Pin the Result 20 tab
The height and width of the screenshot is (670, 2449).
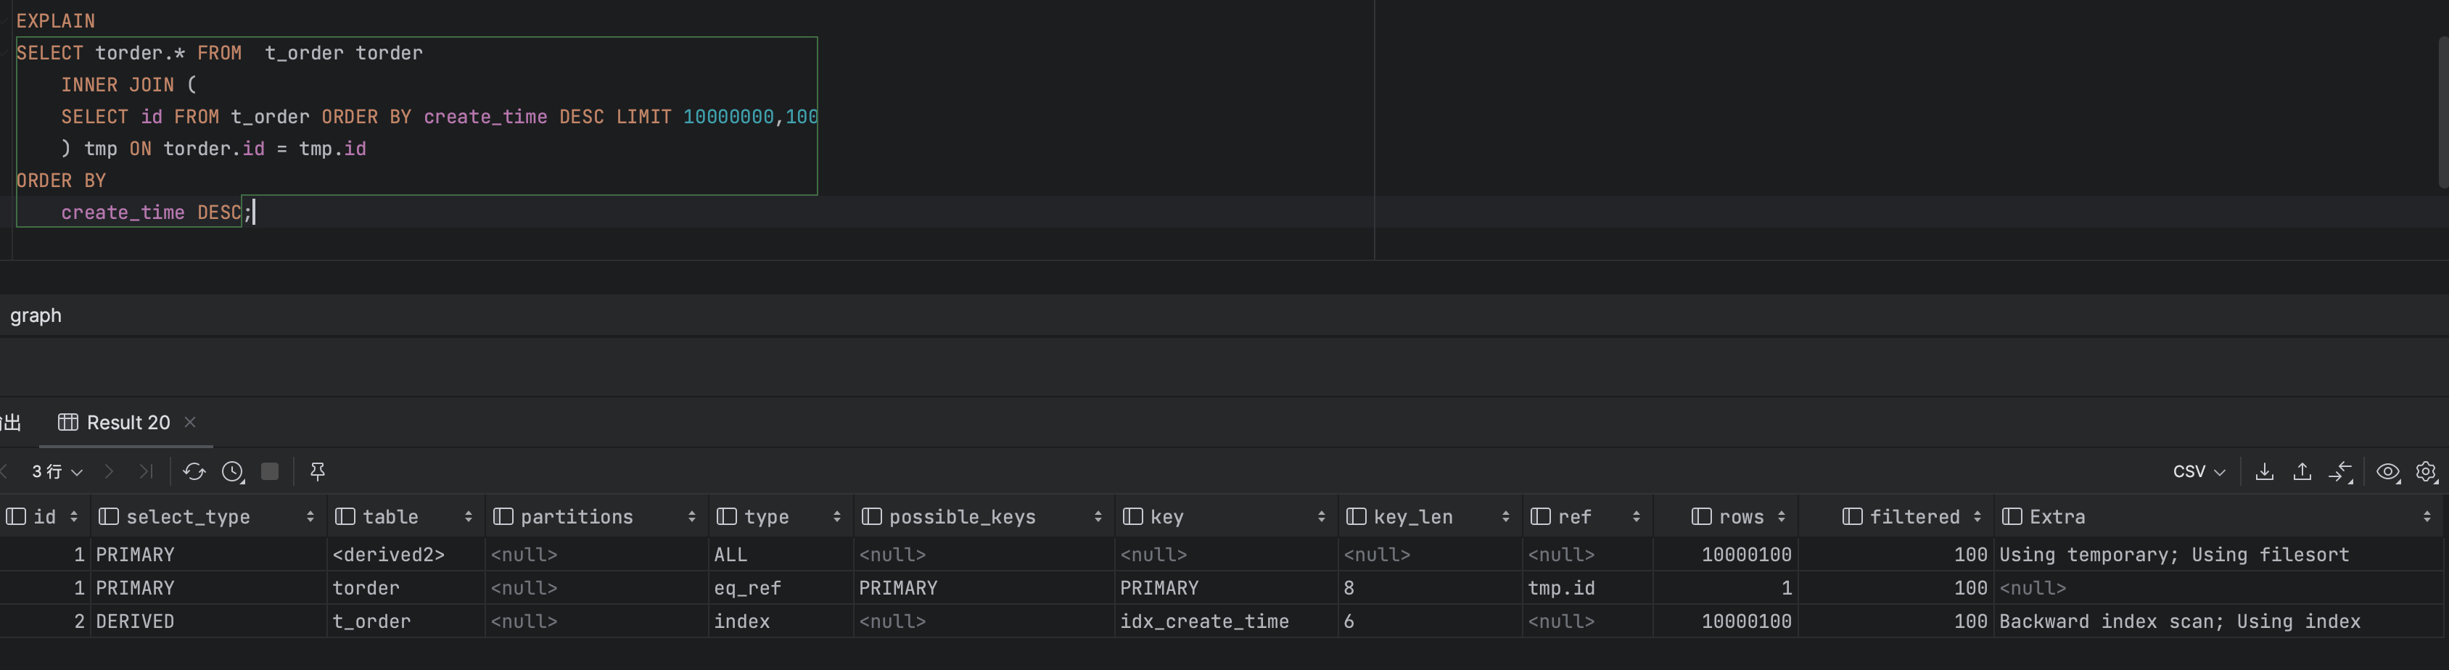tap(318, 471)
